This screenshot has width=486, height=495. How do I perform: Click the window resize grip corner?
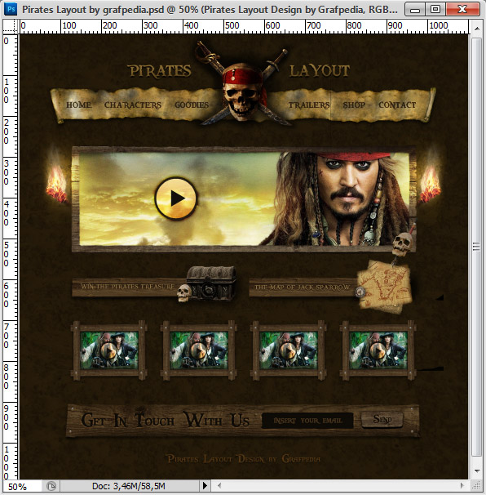click(x=476, y=485)
